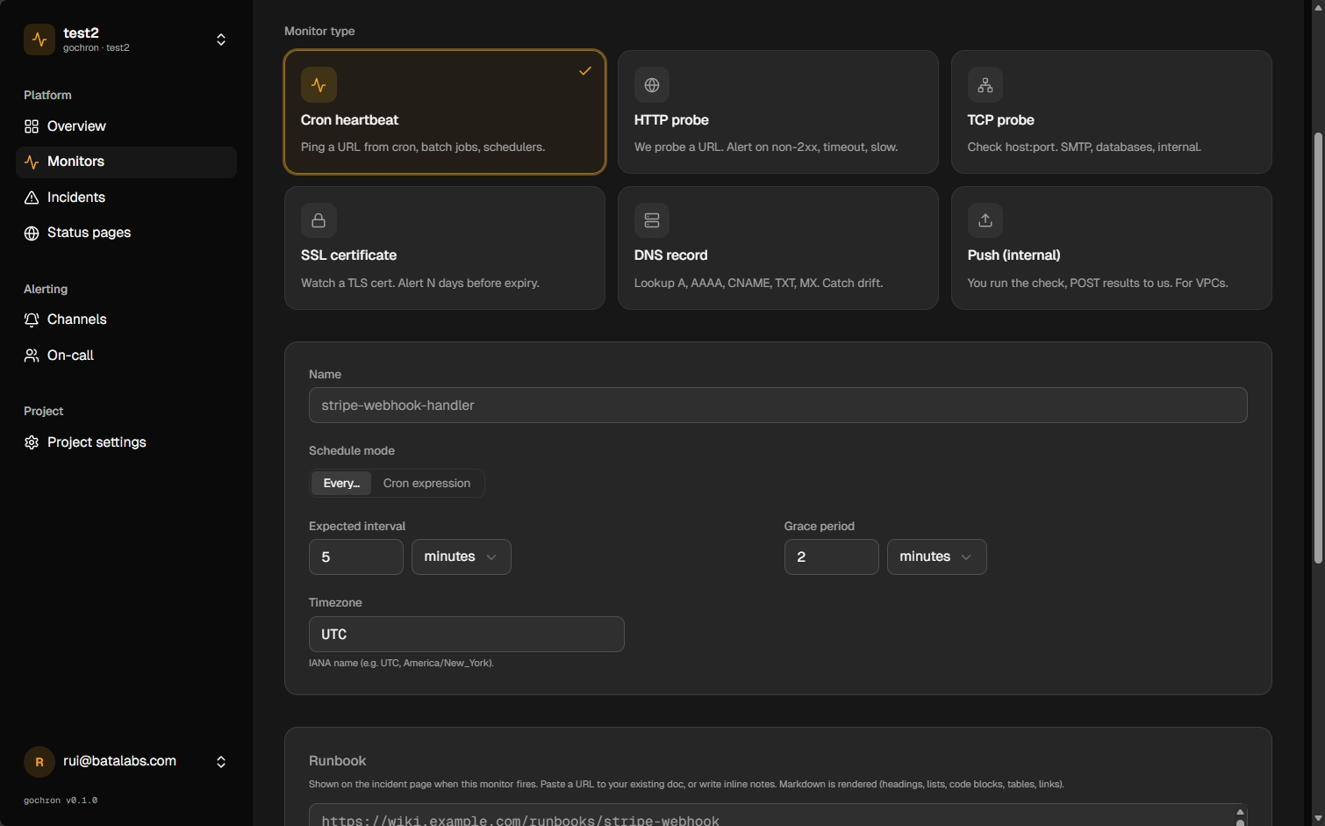Choose the Cron heartbeat card title
This screenshot has width=1325, height=826.
click(x=349, y=120)
